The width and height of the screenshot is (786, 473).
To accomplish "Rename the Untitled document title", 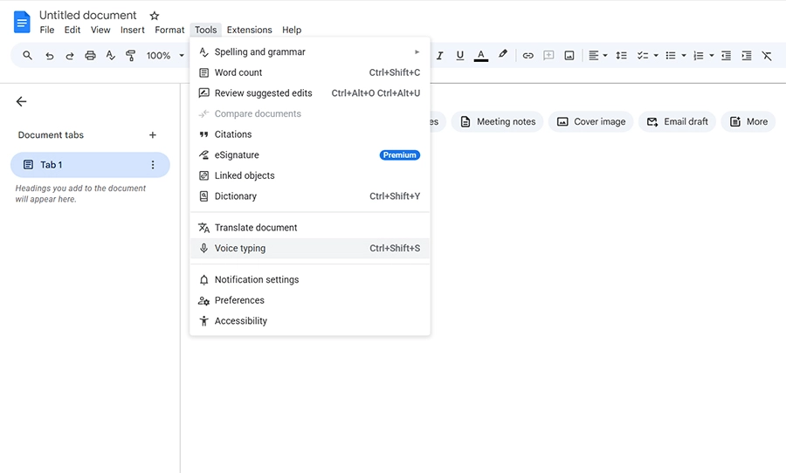I will click(x=87, y=16).
